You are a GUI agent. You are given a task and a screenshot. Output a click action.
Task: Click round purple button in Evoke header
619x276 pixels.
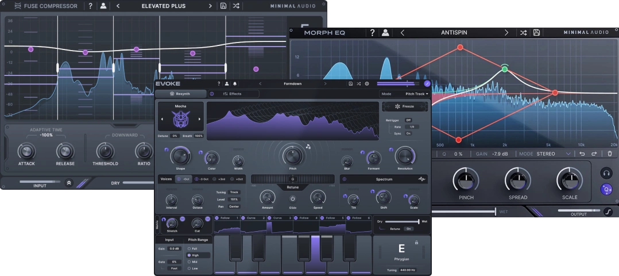(x=427, y=84)
